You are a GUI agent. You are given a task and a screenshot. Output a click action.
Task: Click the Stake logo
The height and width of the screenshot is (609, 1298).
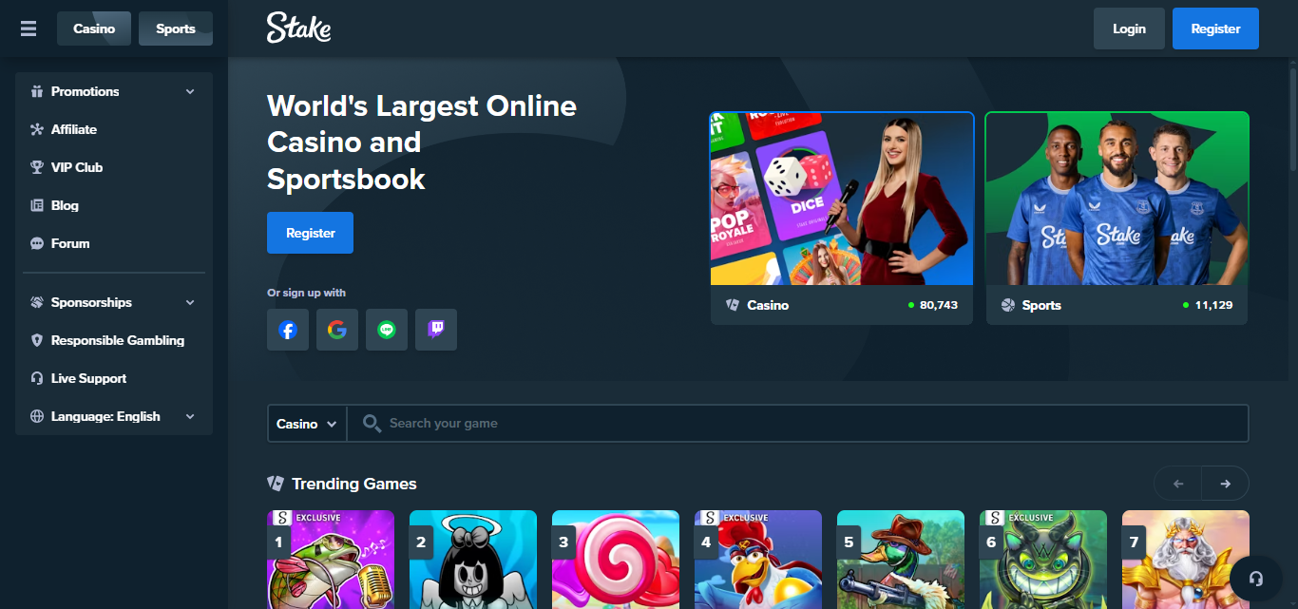pyautogui.click(x=298, y=29)
